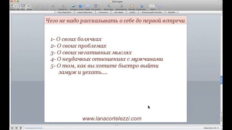The height and width of the screenshot is (130, 232).
Task: Add a slide with Nuova diapositiva icon
Action: pyautogui.click(x=109, y=6)
